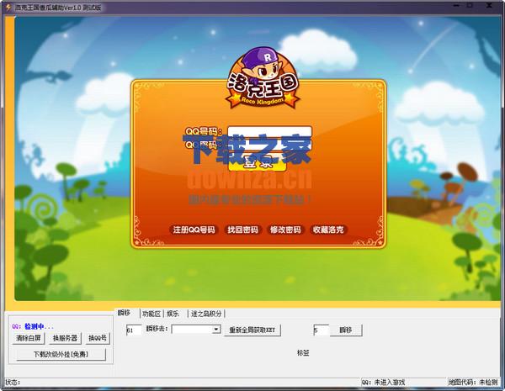Click the 换QQ号 button
The width and height of the screenshot is (505, 391).
coord(98,338)
